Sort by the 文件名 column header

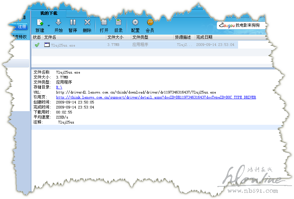point(74,37)
